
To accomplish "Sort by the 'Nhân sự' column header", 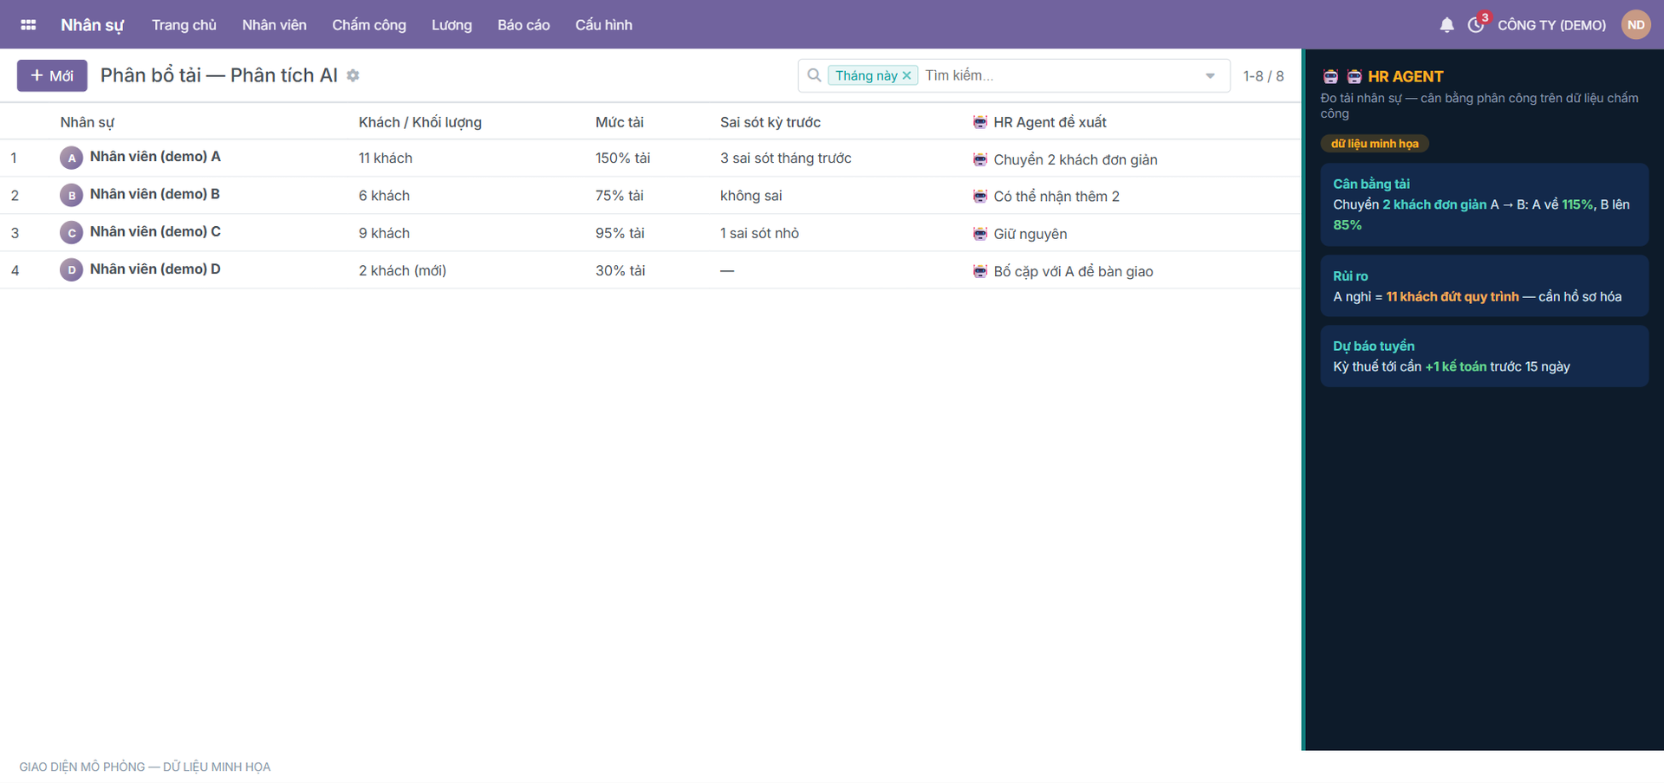I will 87,122.
